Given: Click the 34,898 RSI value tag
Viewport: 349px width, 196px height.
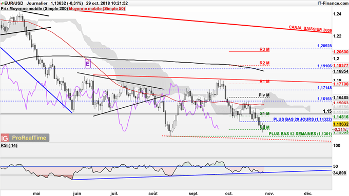Looking at the screenshot, I should pyautogui.click(x=340, y=173).
